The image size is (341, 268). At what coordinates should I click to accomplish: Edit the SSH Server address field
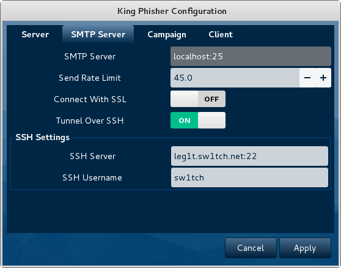click(249, 156)
